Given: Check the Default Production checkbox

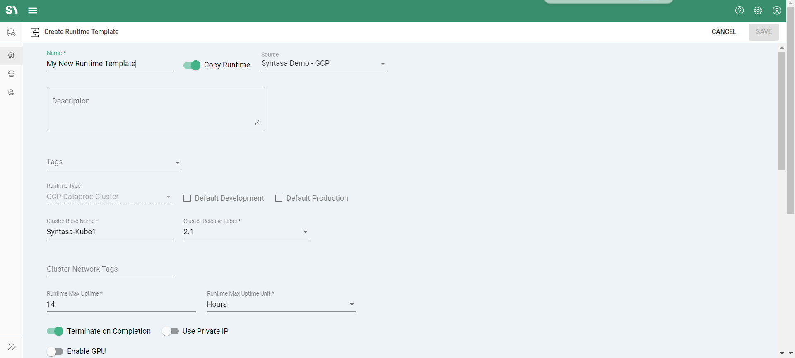Looking at the screenshot, I should click(279, 198).
